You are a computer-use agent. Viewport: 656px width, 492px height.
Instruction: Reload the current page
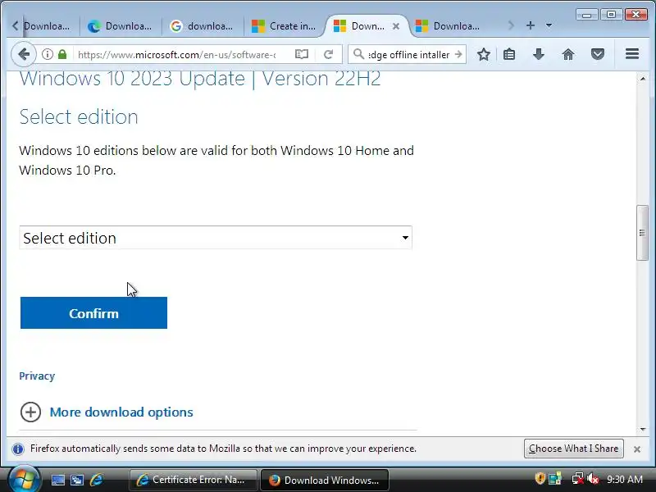(x=329, y=54)
